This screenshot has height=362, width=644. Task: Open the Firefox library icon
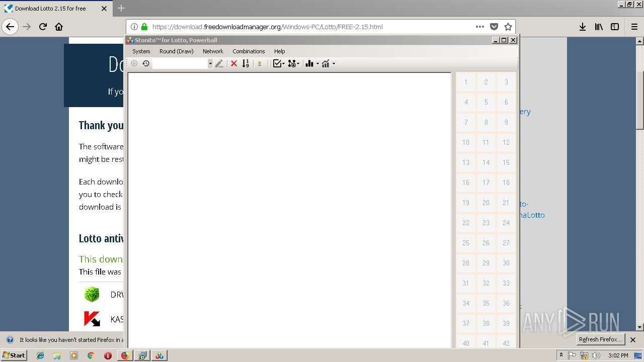click(599, 27)
